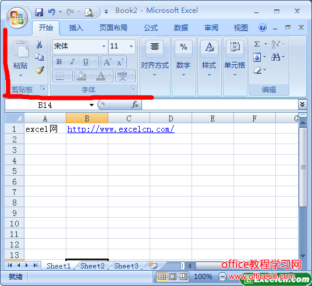
Task: Click the Select All corner of the grid
Action: (x=15, y=118)
